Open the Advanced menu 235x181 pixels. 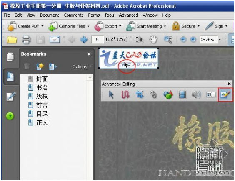128,15
